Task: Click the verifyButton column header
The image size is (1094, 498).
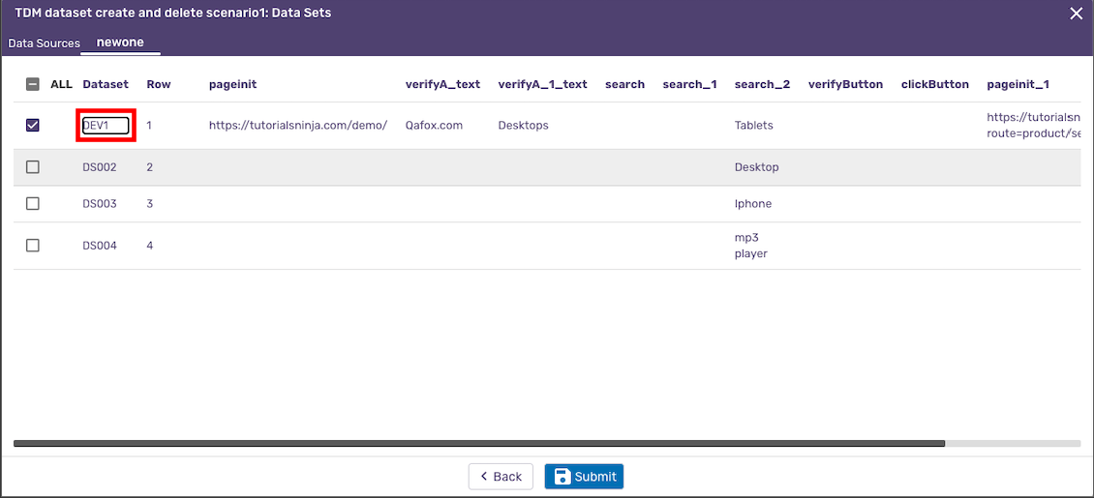Action: 845,84
